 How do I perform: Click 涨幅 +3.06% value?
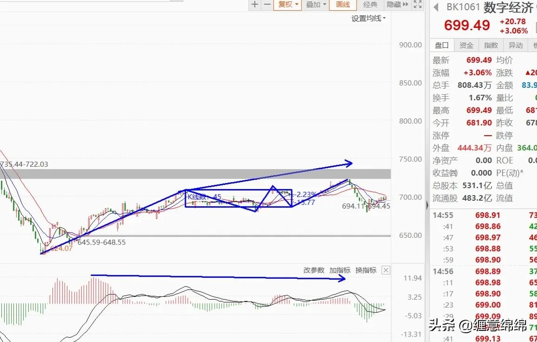pyautogui.click(x=478, y=73)
